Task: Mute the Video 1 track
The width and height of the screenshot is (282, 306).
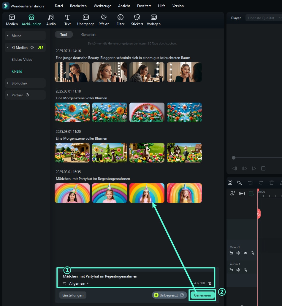Action: [238, 253]
